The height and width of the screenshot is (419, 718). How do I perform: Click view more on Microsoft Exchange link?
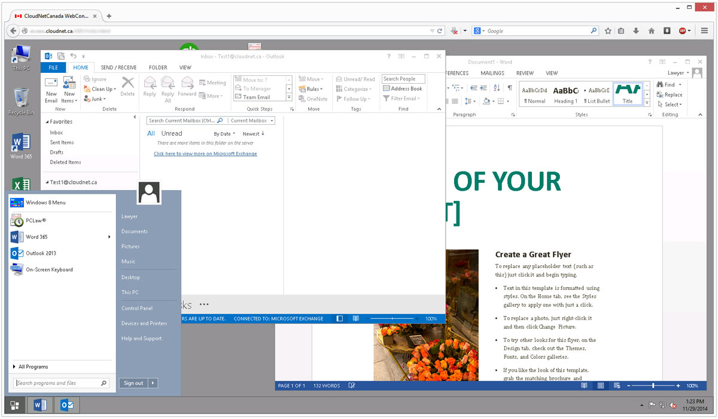(205, 154)
